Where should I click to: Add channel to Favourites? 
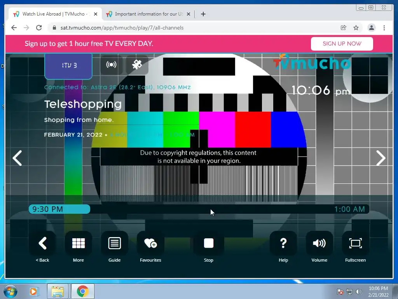(x=150, y=243)
